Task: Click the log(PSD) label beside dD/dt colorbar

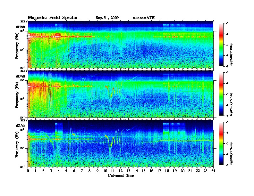Action: (x=231, y=104)
